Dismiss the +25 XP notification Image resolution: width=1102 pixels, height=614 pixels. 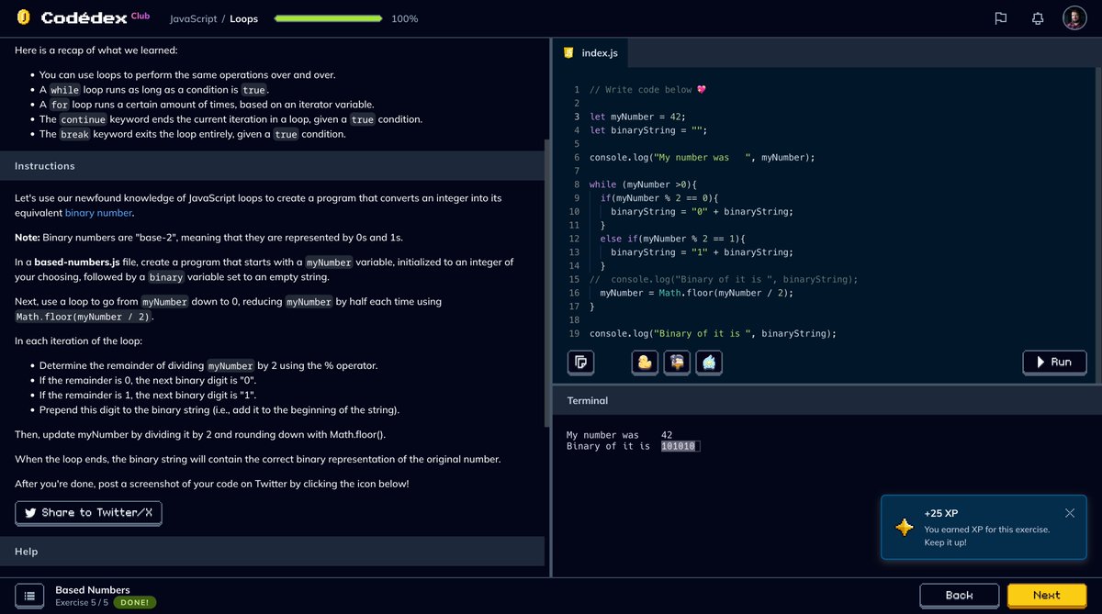(1069, 513)
